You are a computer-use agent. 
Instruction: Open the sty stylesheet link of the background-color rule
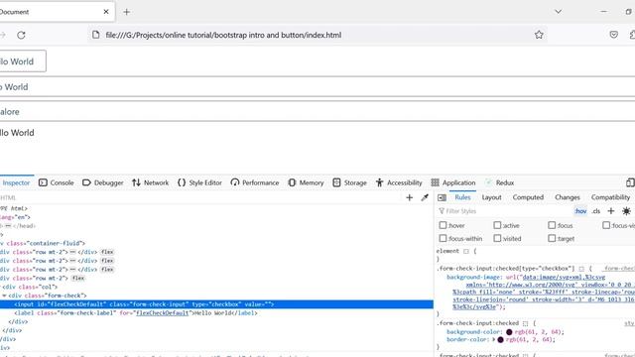click(x=629, y=323)
